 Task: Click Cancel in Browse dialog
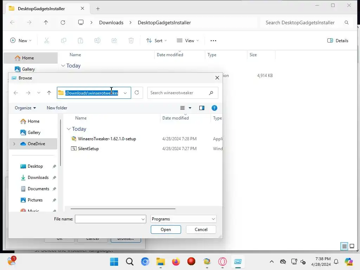(201, 230)
